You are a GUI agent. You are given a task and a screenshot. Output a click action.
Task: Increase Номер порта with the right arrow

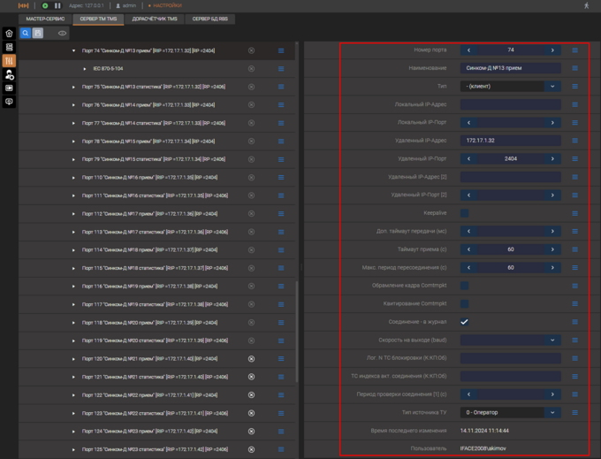[552, 50]
